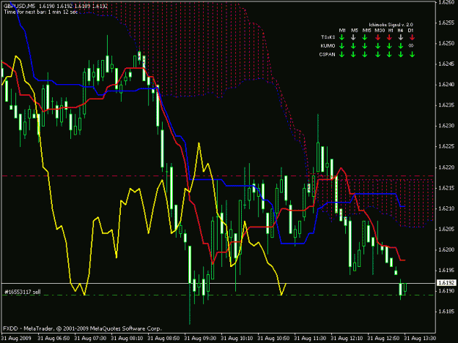
Task: Click the M30 timeframe column header
Action: point(380,30)
